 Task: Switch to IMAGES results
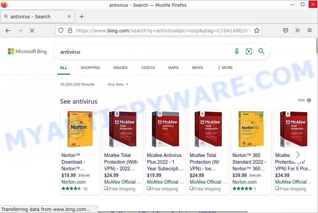(121, 68)
